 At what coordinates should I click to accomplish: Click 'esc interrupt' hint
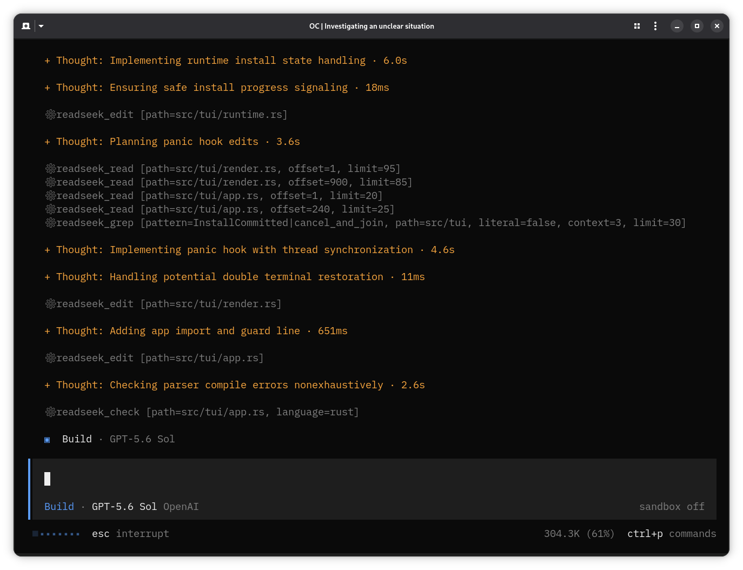(130, 534)
